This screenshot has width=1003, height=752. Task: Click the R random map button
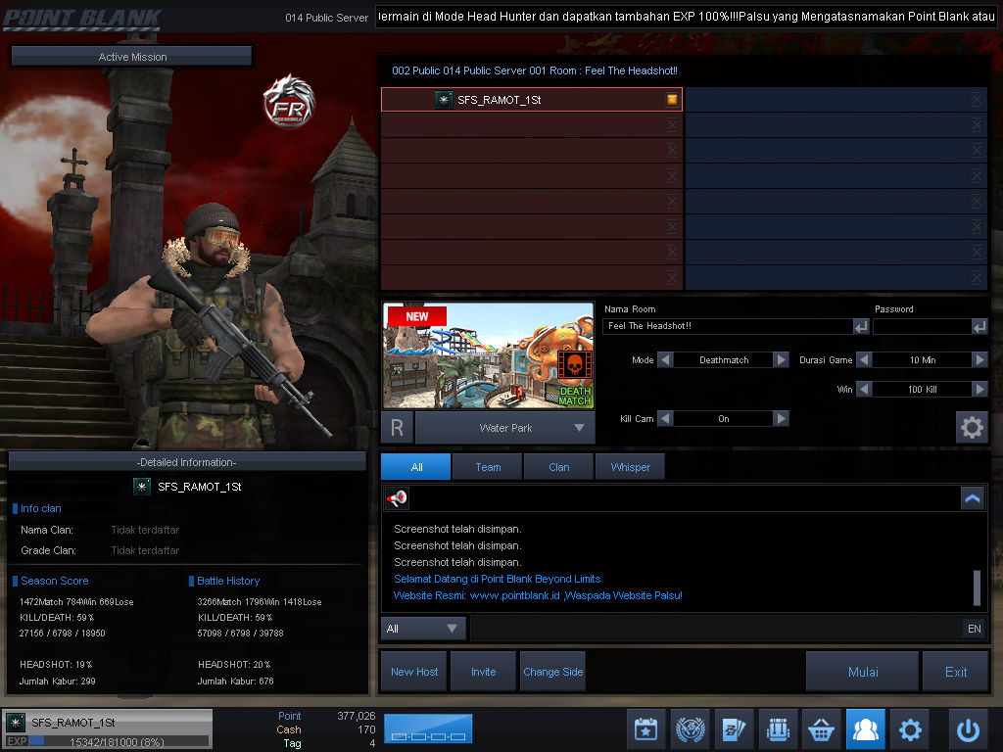tap(397, 428)
